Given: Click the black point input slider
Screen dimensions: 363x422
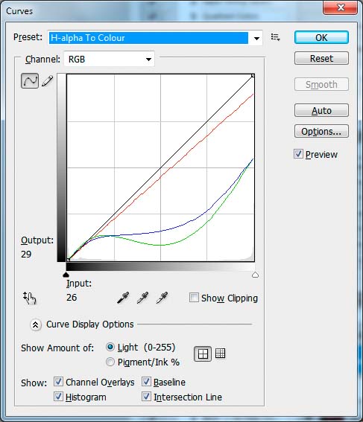Looking at the screenshot, I should [66, 275].
